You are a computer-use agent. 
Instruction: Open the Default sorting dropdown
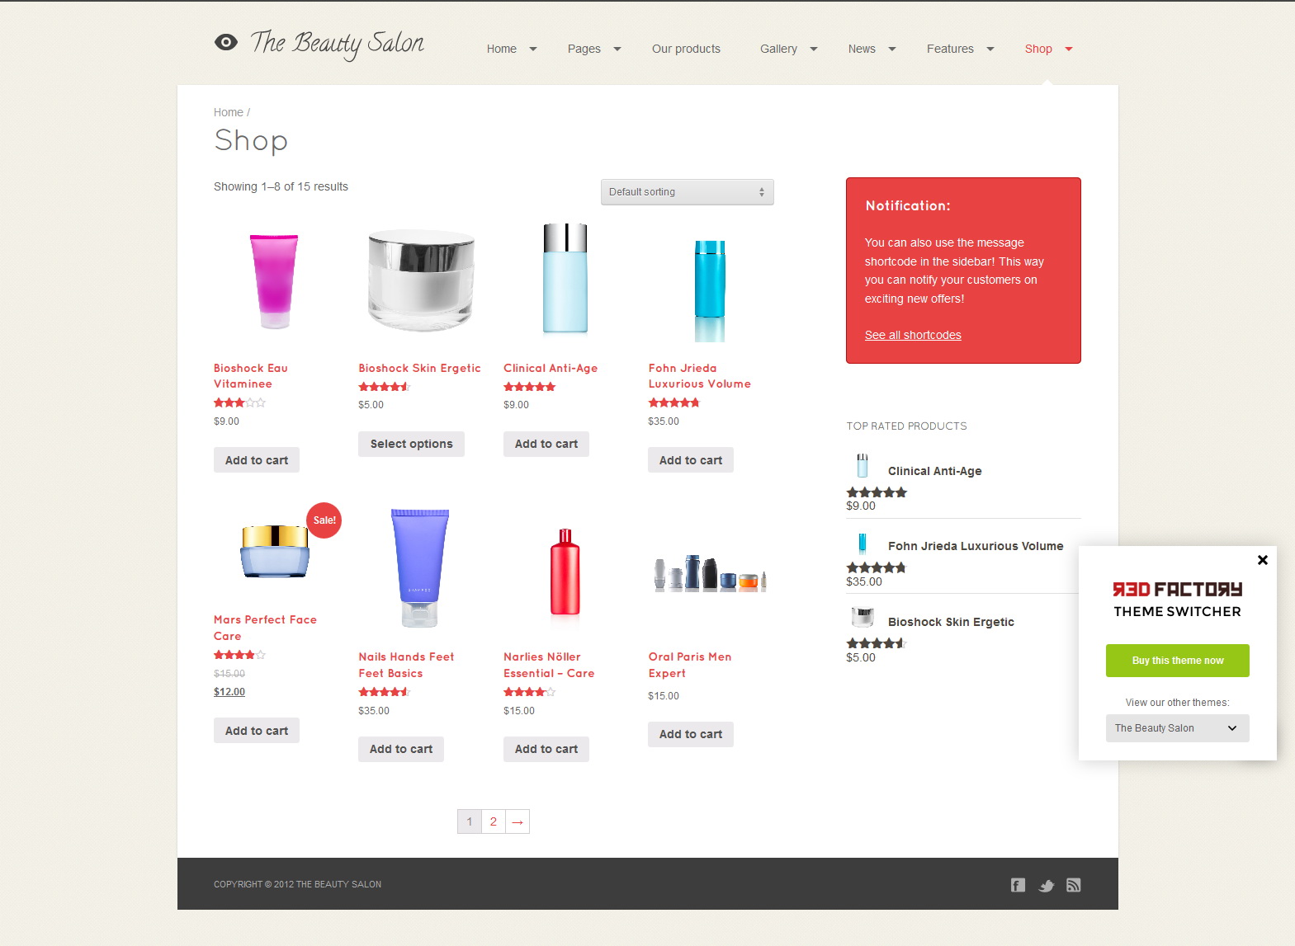(687, 192)
